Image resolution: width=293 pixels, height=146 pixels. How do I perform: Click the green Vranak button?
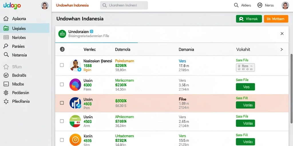(249, 19)
